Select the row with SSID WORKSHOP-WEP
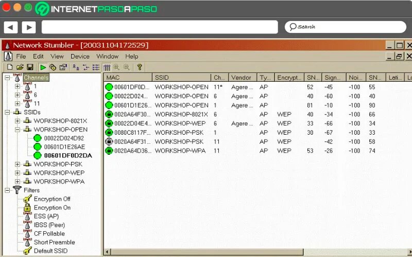Screen dimensions: 412x257 tap(239, 123)
